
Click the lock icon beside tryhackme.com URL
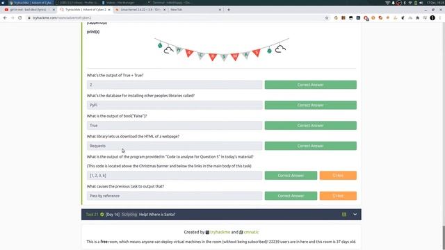[x=29, y=18]
